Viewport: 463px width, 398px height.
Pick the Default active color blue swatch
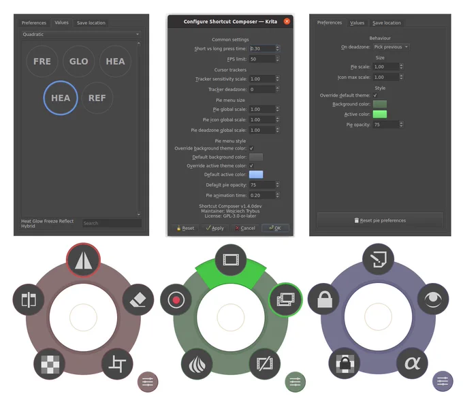click(256, 174)
